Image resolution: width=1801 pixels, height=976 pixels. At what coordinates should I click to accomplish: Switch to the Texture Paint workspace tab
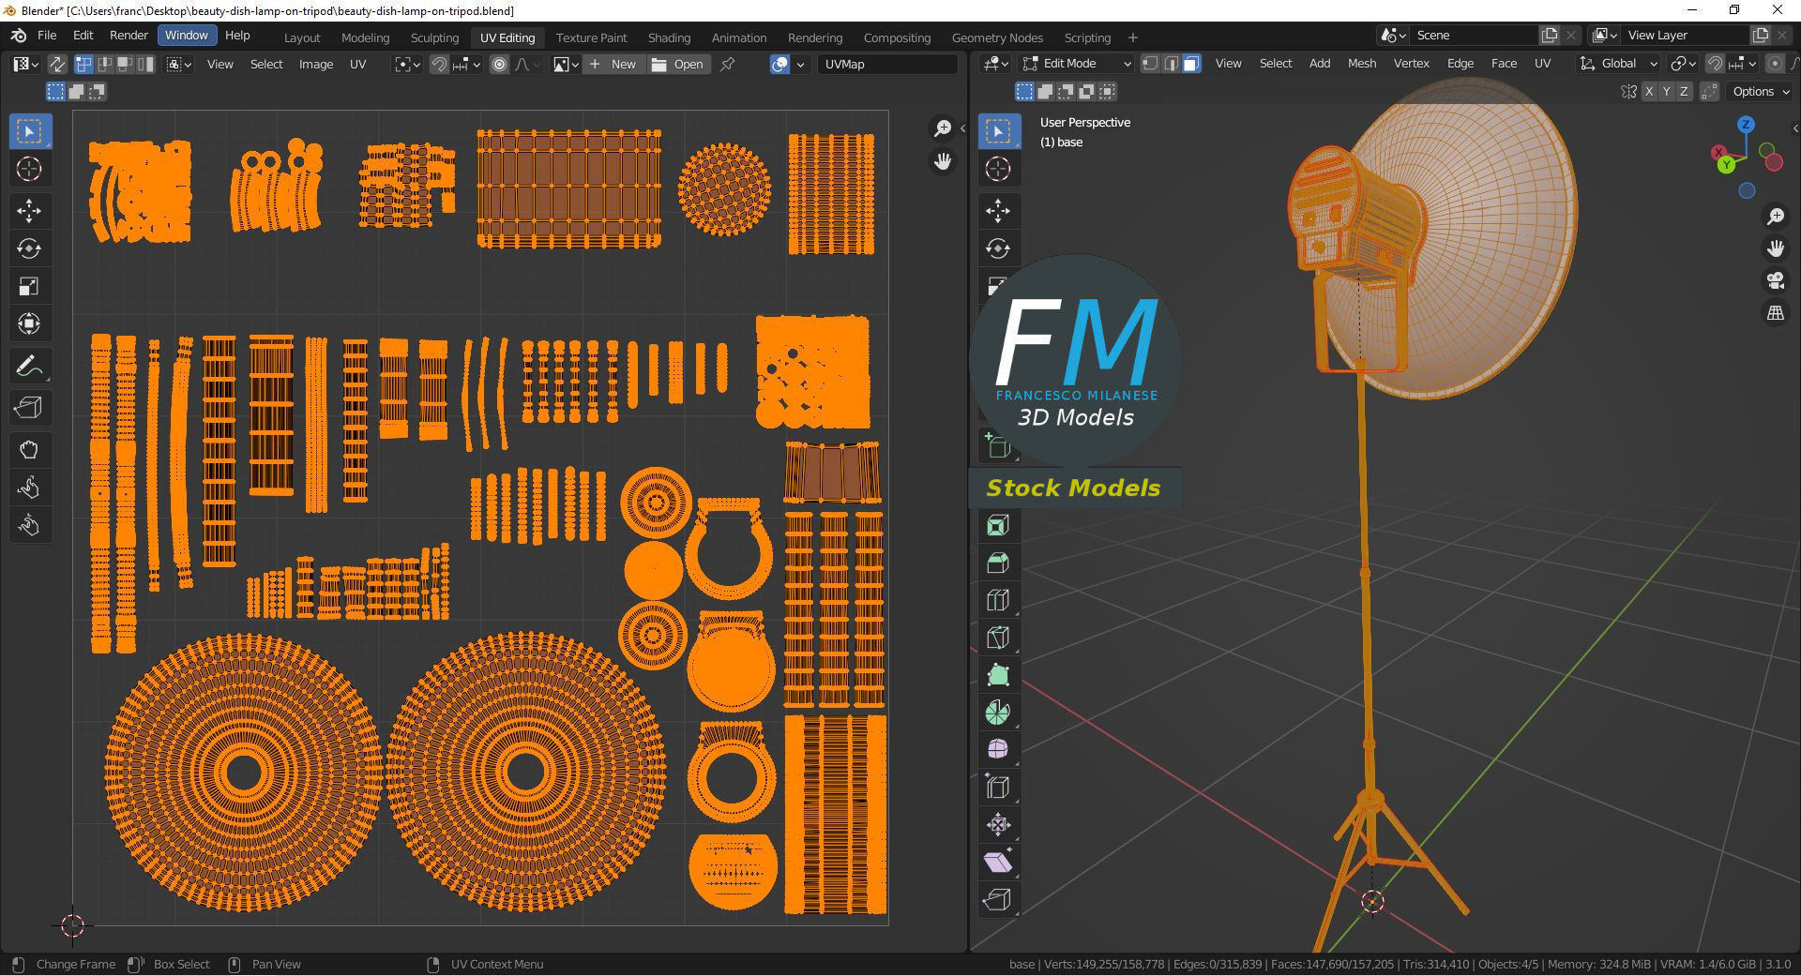591,38
